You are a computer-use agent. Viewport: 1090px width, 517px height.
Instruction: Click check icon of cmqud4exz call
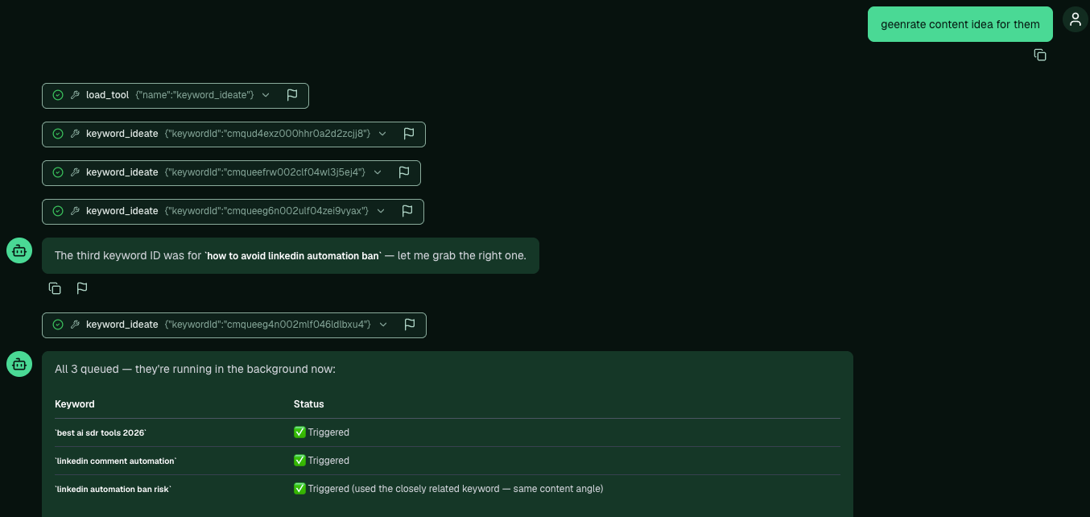point(58,134)
